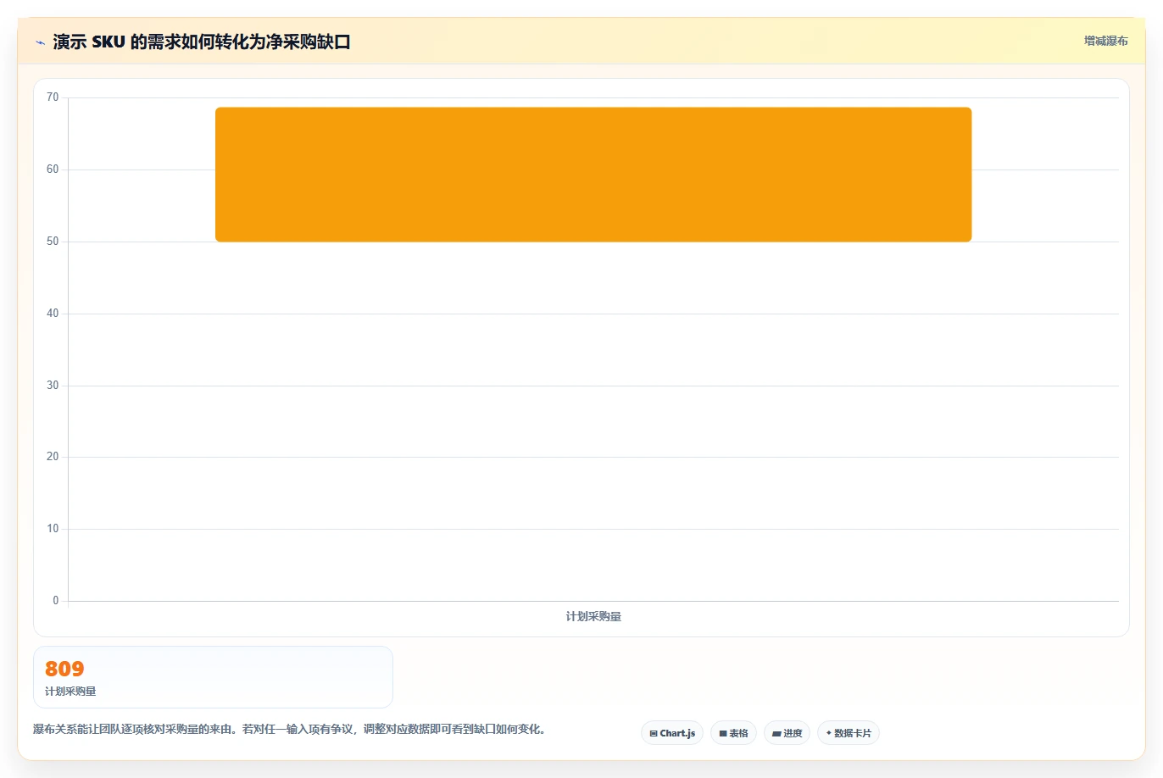Click the title 演示 SKU 的需求如何转化为净采购缺口

(x=202, y=42)
